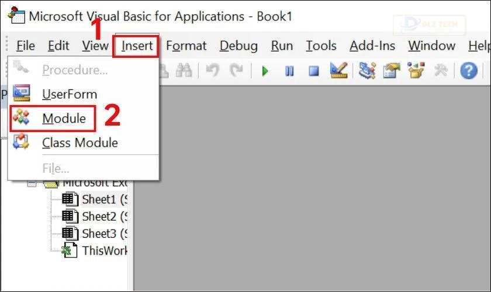The width and height of the screenshot is (491, 292).
Task: Choose Class Module from the Insert menu
Action: (83, 142)
